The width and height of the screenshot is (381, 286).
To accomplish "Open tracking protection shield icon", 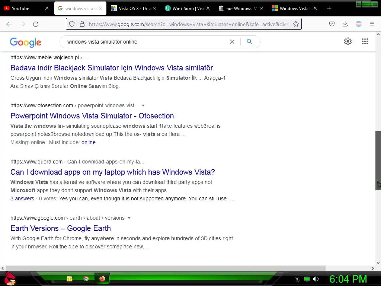I will [x=72, y=24].
